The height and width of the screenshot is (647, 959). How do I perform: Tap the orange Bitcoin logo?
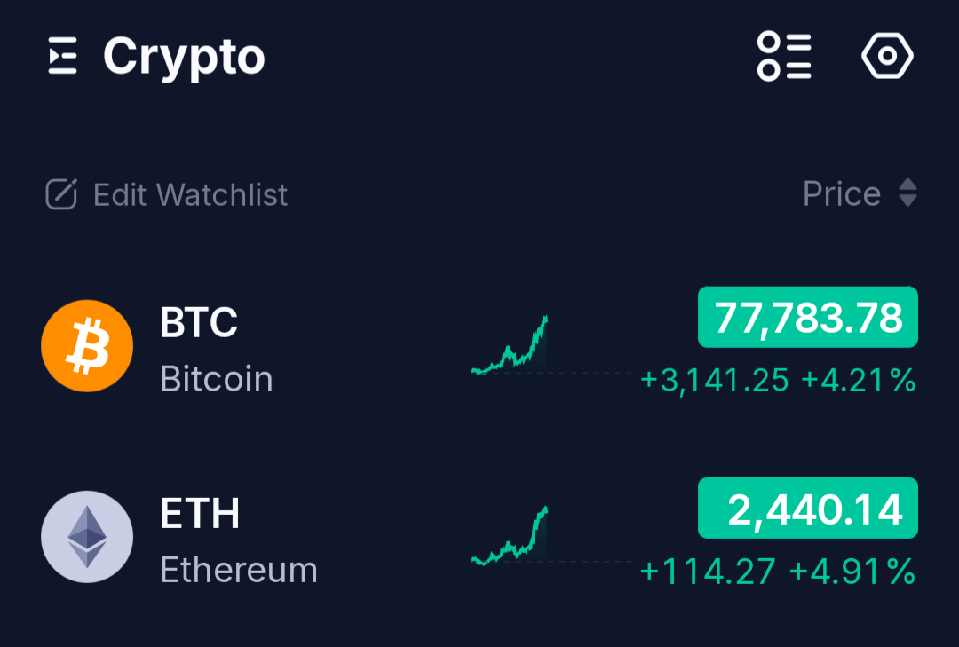tap(87, 346)
